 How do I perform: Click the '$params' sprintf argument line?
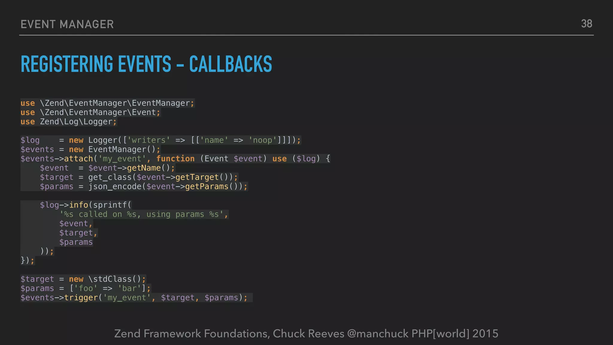tap(76, 242)
